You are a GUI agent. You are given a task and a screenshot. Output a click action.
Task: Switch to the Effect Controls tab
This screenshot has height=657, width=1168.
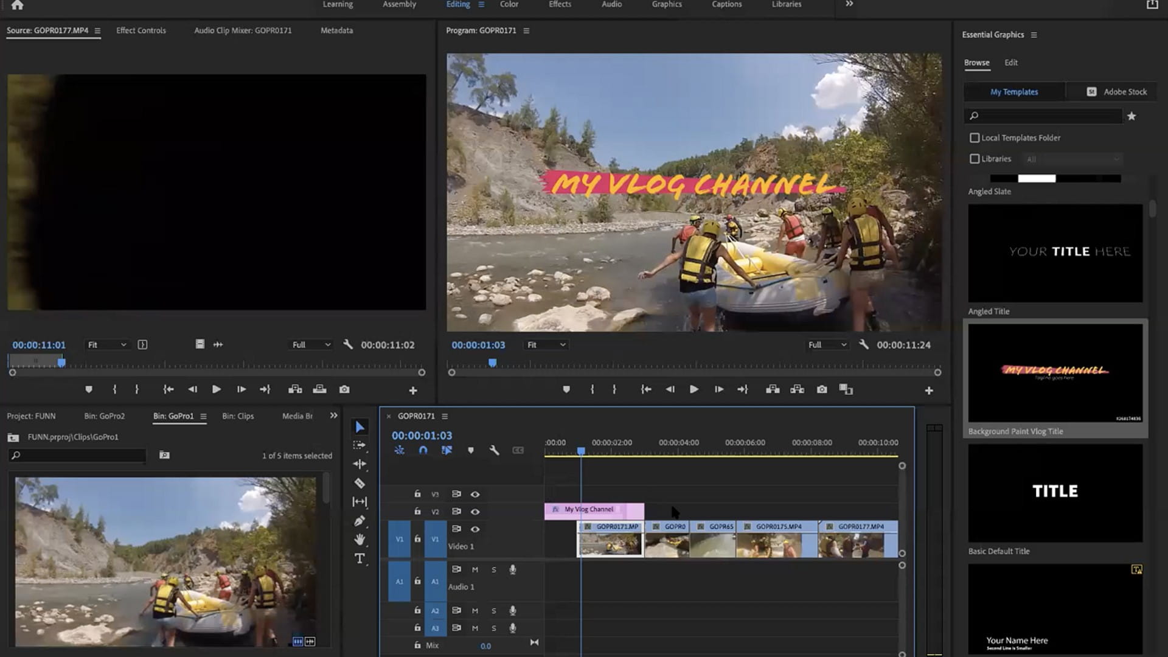(141, 30)
